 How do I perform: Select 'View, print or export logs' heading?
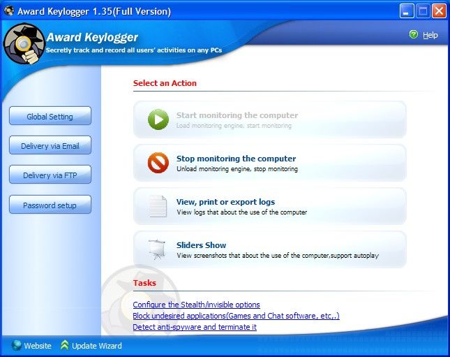(x=225, y=202)
